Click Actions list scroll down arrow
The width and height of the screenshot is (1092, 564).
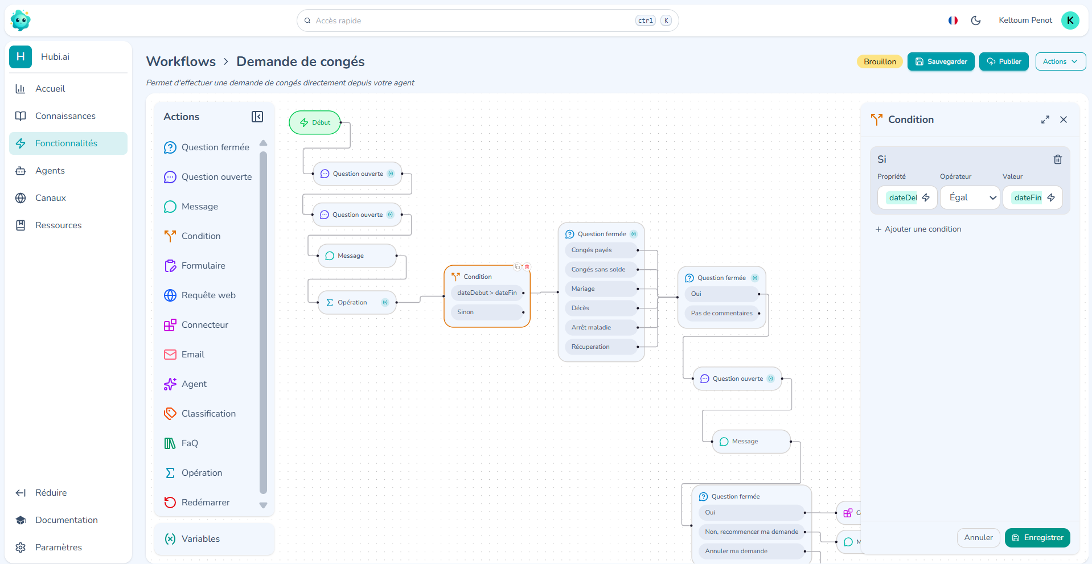point(263,505)
